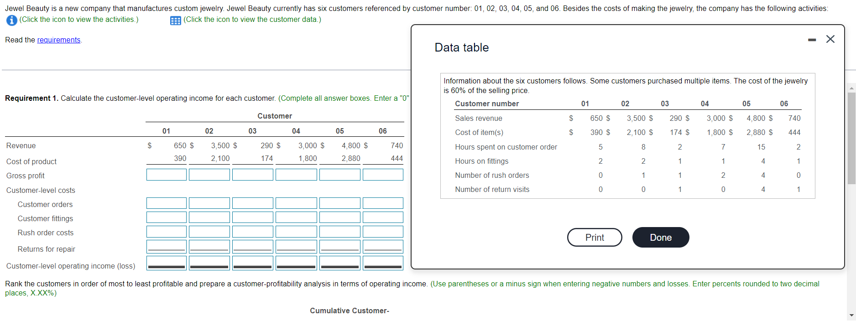The width and height of the screenshot is (856, 326).
Task: Click Returns for repair field for customer 05
Action: (340, 247)
